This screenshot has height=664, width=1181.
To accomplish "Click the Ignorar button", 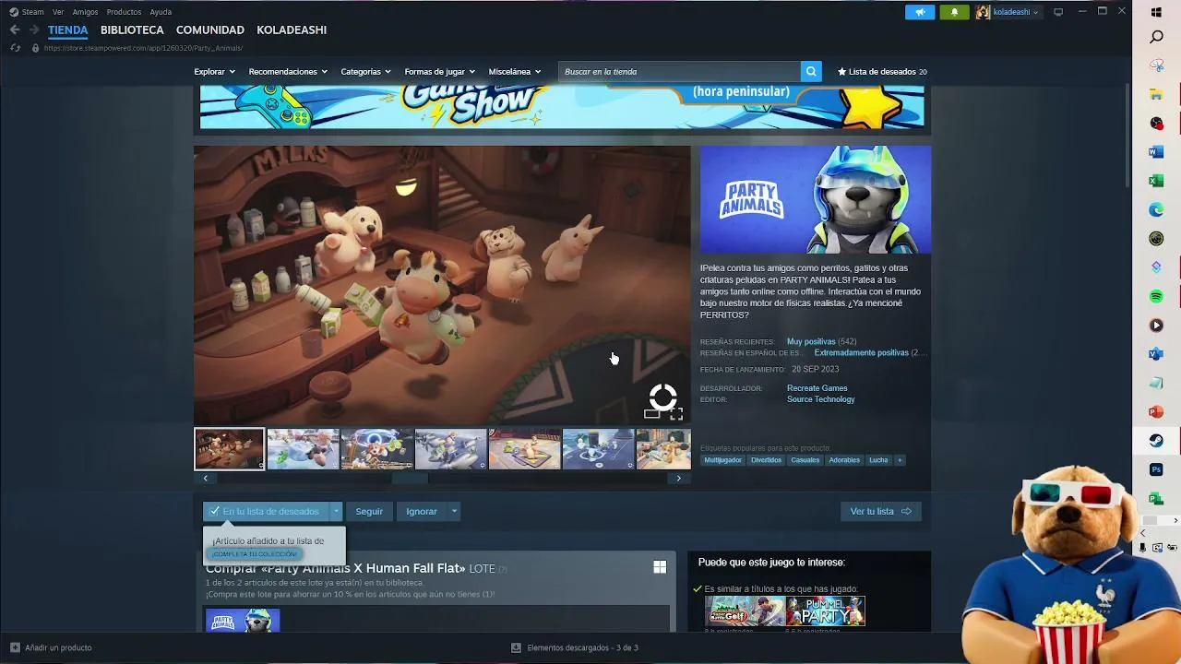I will 422,511.
